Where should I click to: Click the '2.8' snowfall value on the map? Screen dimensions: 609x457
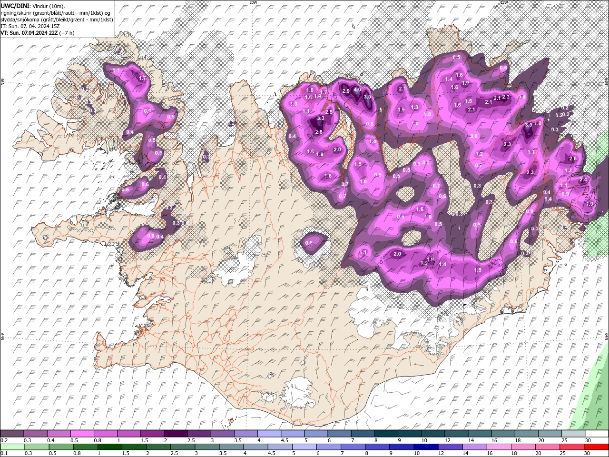point(319,132)
